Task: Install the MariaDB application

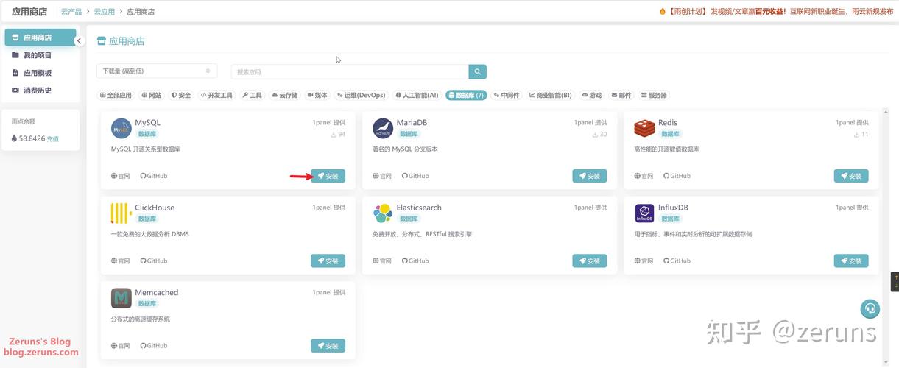Action: tap(590, 176)
